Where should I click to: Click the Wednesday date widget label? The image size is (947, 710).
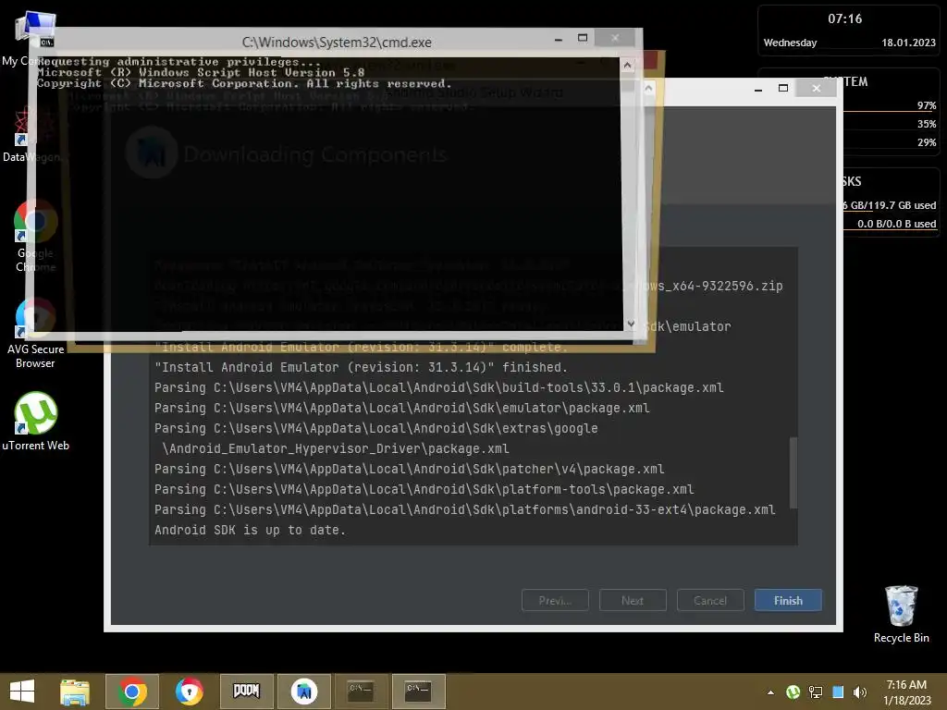790,43
